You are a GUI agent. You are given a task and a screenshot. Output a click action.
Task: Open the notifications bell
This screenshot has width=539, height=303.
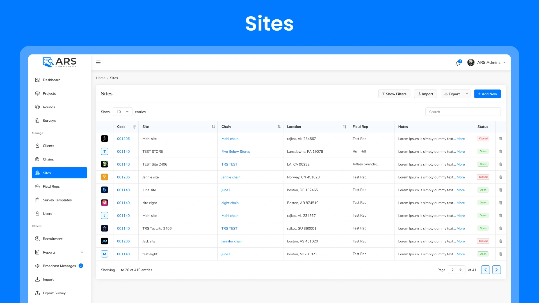click(x=458, y=63)
